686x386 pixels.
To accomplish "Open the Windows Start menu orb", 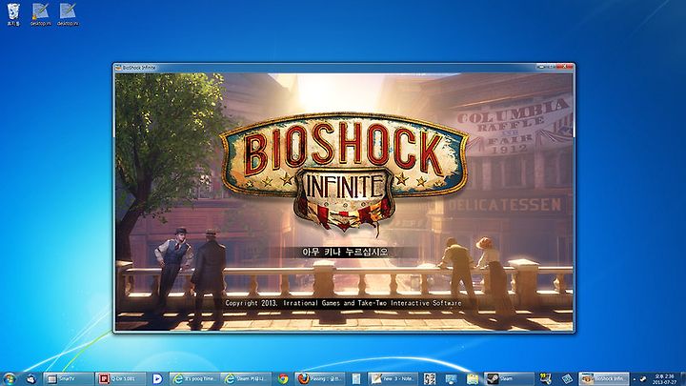I will point(9,378).
